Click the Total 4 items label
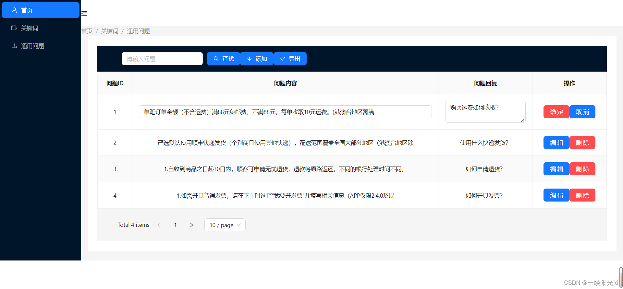 tap(133, 225)
